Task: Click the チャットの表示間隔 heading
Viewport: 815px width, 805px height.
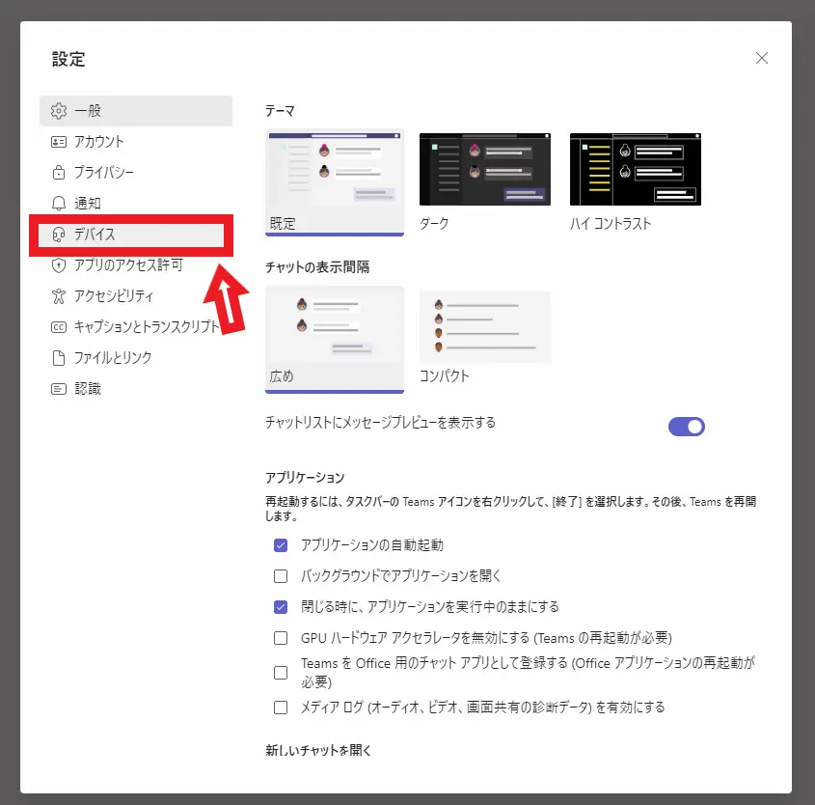Action: pyautogui.click(x=317, y=267)
